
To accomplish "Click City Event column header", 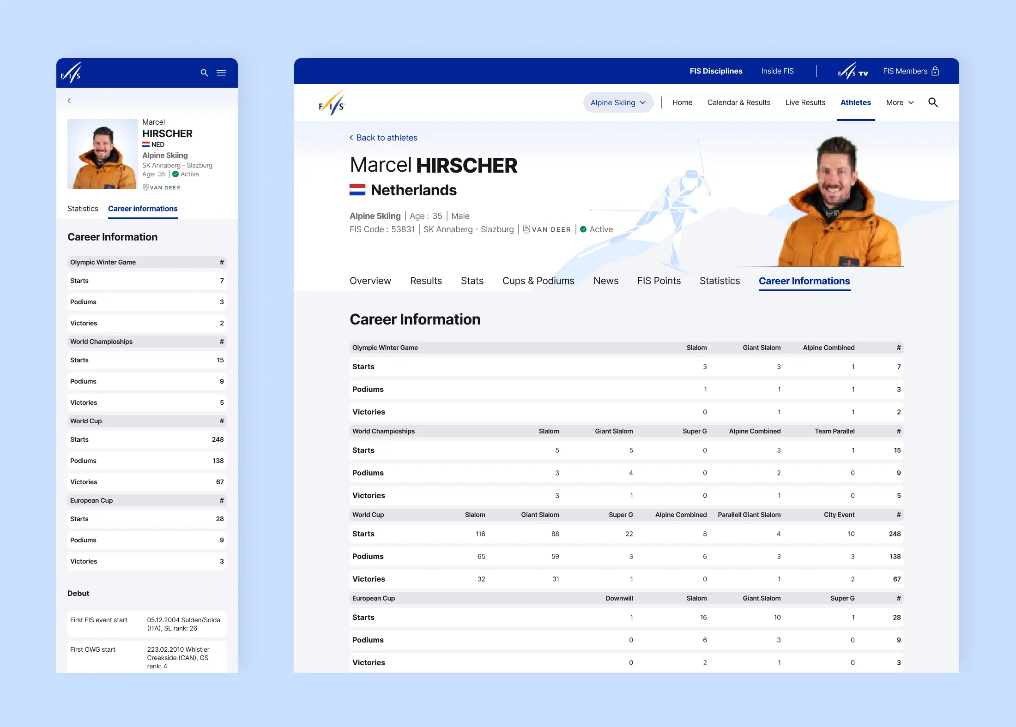I will (x=839, y=515).
